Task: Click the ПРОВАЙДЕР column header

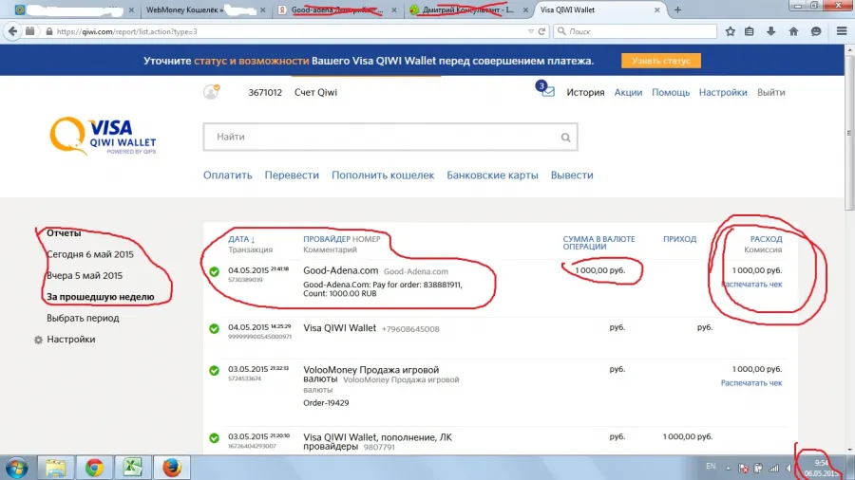Action: coord(327,239)
